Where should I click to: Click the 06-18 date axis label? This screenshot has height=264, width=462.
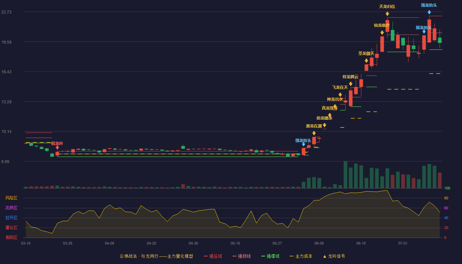click(361, 243)
